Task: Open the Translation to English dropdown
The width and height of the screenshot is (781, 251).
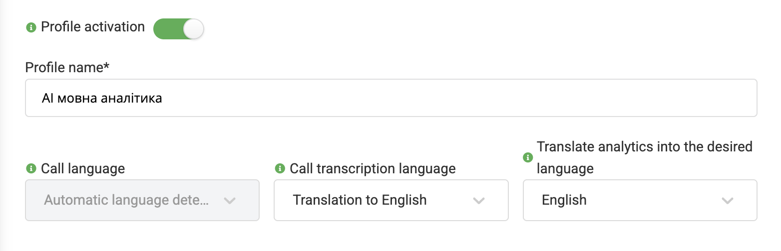Action: (390, 200)
